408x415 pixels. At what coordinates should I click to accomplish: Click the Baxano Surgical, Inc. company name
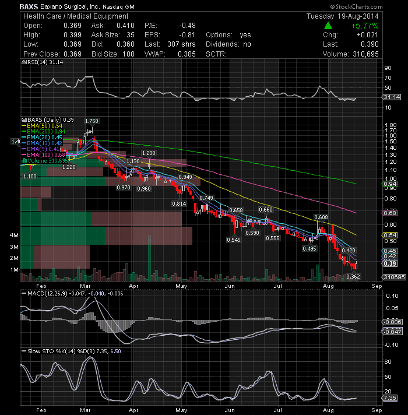[x=70, y=6]
